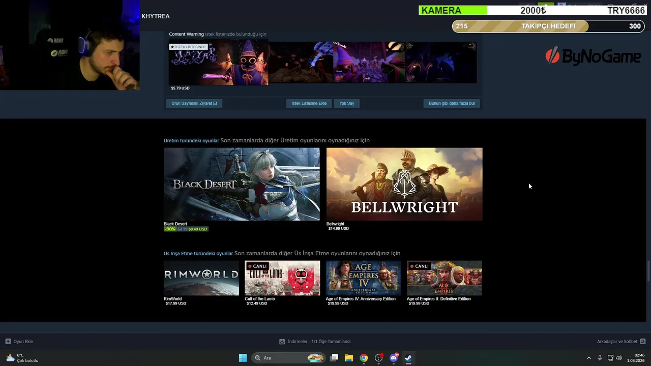Click the Steam icon in the taskbar

click(x=408, y=358)
